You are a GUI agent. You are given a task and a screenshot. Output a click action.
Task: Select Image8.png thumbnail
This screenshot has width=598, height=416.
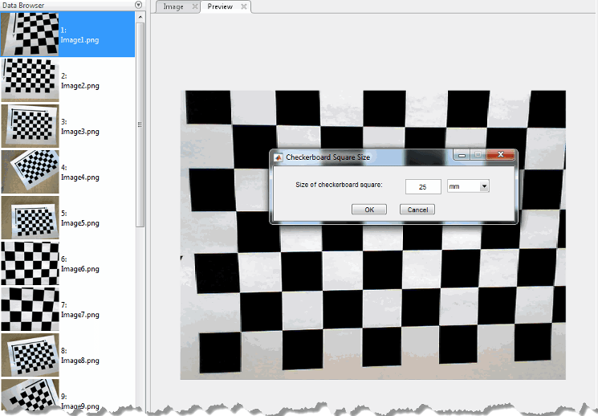pos(30,355)
